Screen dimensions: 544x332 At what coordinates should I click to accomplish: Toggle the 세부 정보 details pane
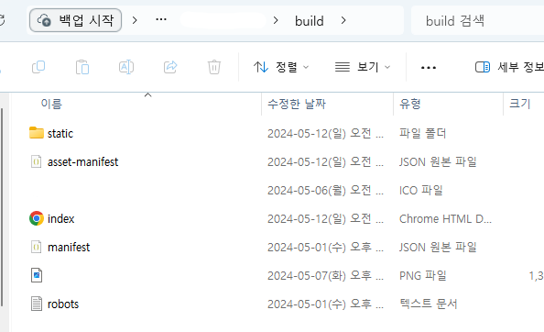(509, 67)
